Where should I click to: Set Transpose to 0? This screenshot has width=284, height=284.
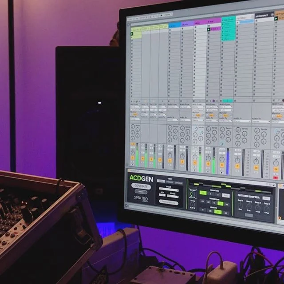[x=214, y=202]
